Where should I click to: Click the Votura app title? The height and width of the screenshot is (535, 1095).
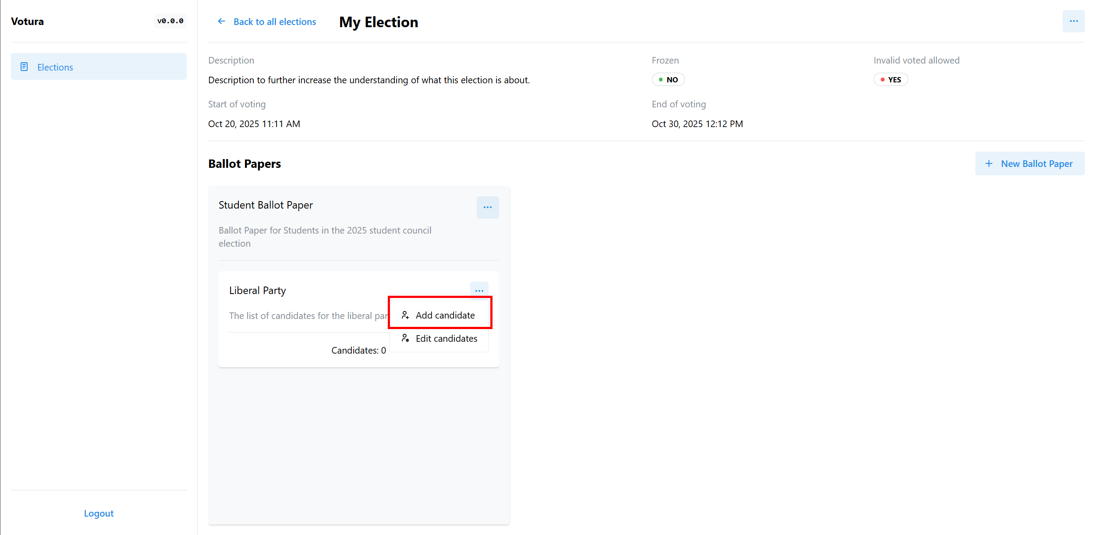[x=27, y=21]
